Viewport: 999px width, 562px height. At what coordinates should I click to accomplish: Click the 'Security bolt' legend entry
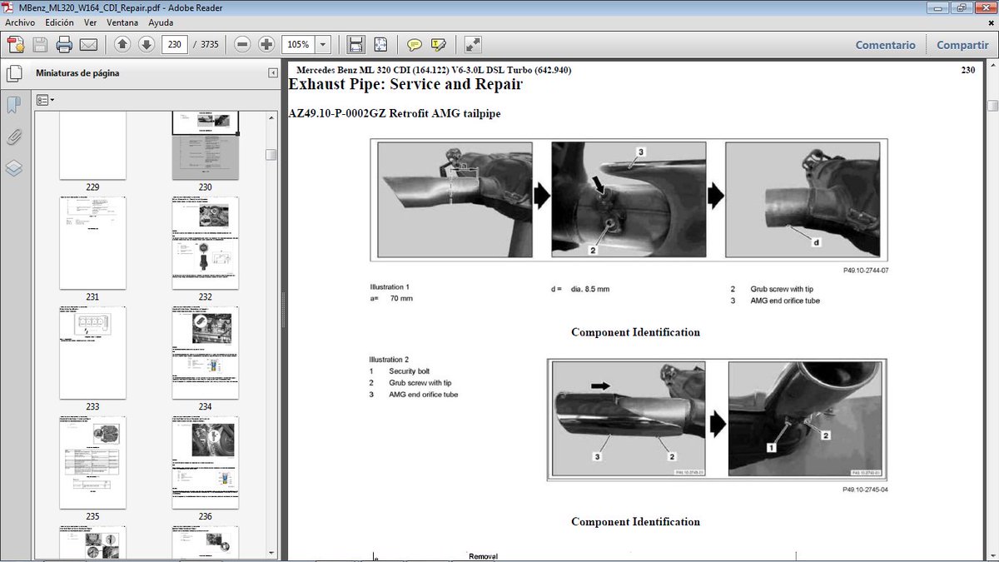click(x=410, y=371)
